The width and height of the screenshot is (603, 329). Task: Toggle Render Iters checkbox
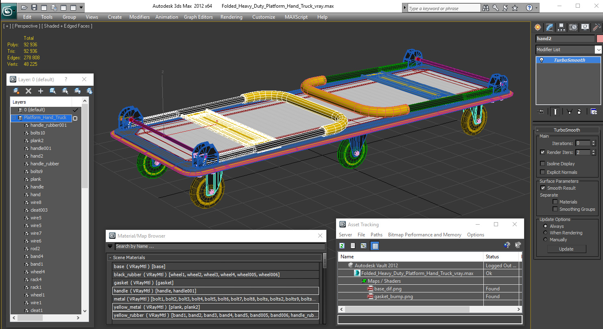pyautogui.click(x=542, y=152)
